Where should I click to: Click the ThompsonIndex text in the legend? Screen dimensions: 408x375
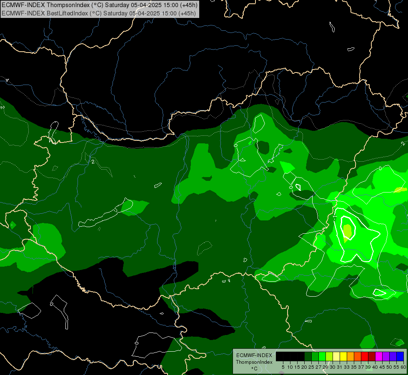(x=254, y=362)
